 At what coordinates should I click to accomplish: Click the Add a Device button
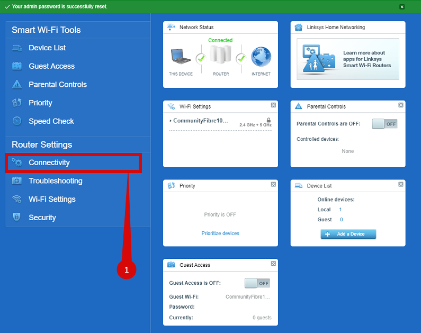coord(348,234)
